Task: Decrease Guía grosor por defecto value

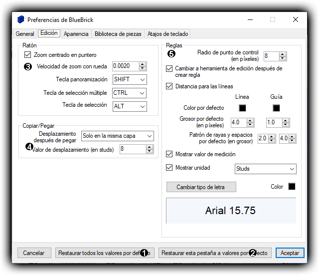Action: pyautogui.click(x=286, y=125)
